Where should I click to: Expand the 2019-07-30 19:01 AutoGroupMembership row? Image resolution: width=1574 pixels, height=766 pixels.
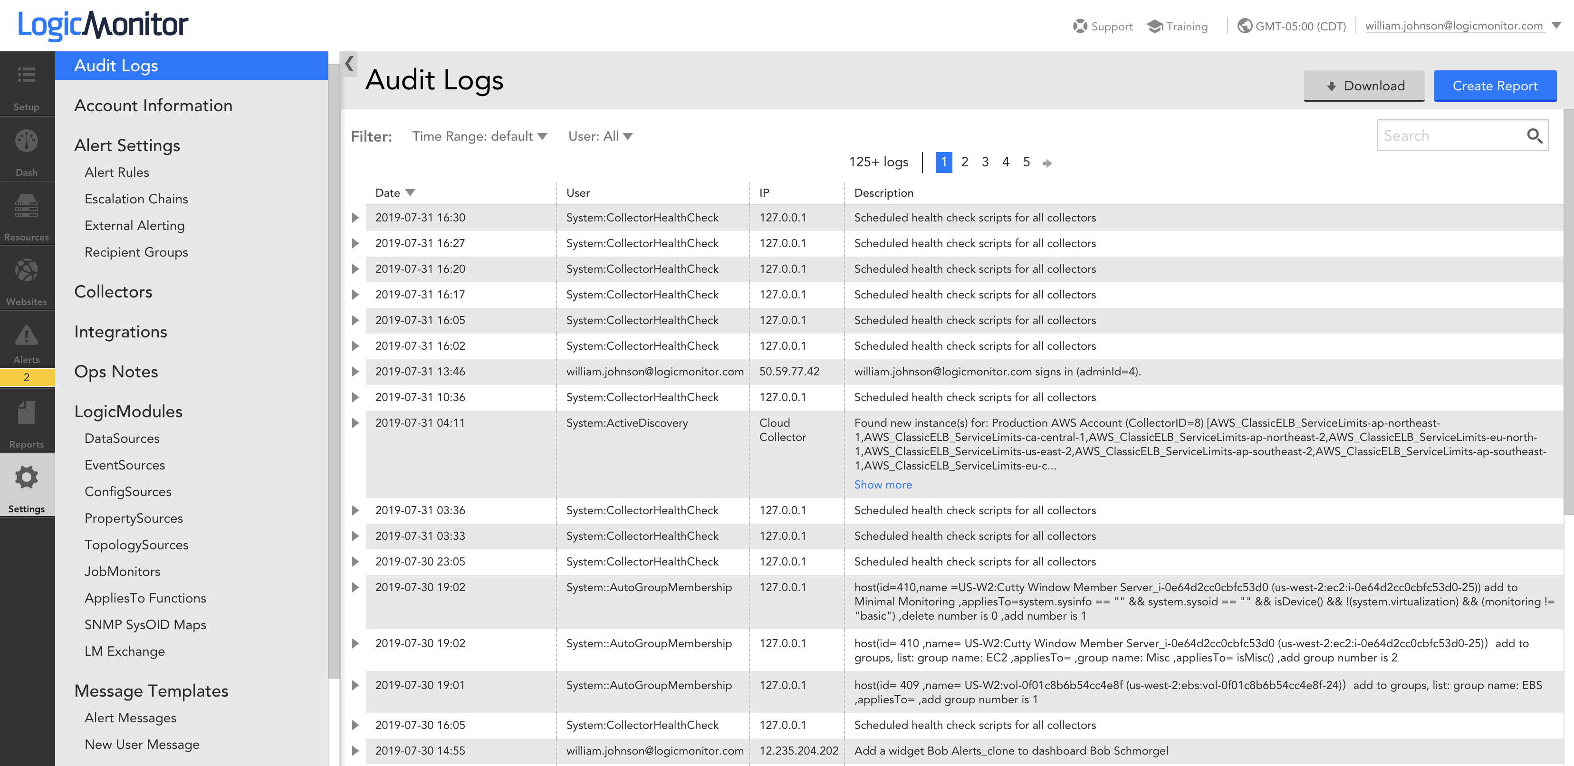coord(355,685)
